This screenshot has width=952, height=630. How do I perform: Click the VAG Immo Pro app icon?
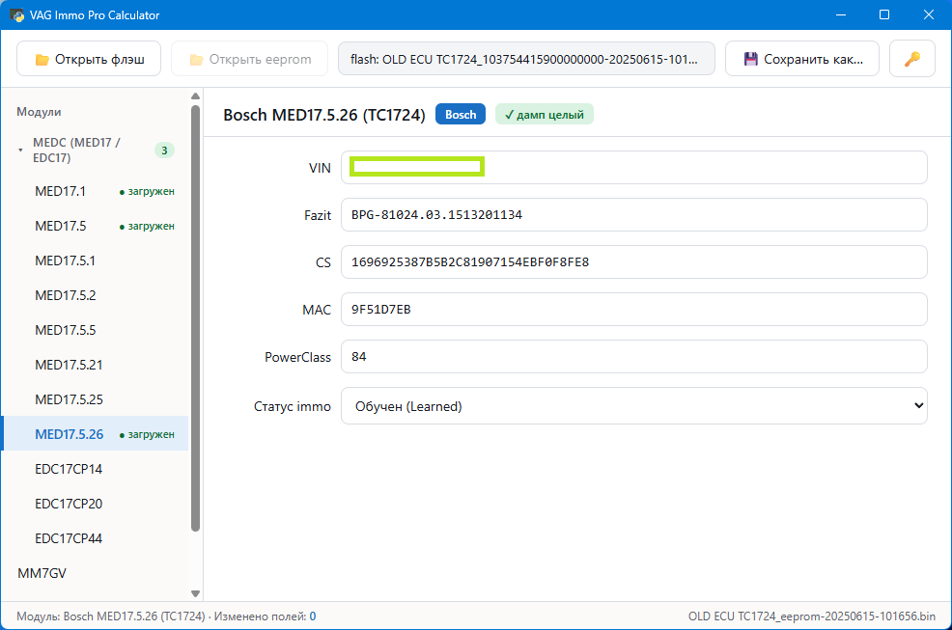tap(17, 14)
